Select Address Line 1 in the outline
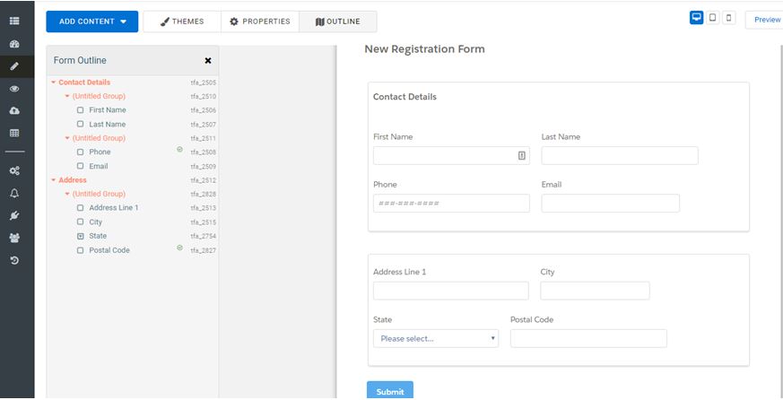 114,208
